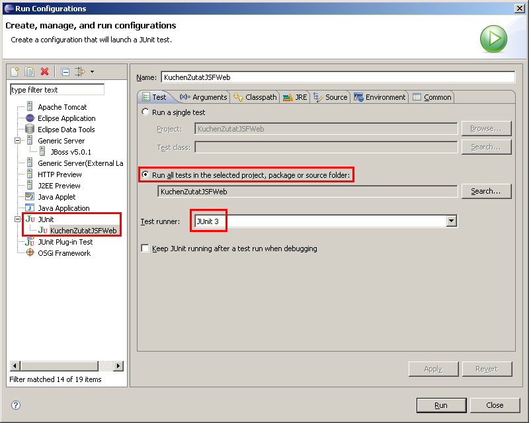Select Run all tests in selected project option
This screenshot has width=529, height=423.
[145, 174]
